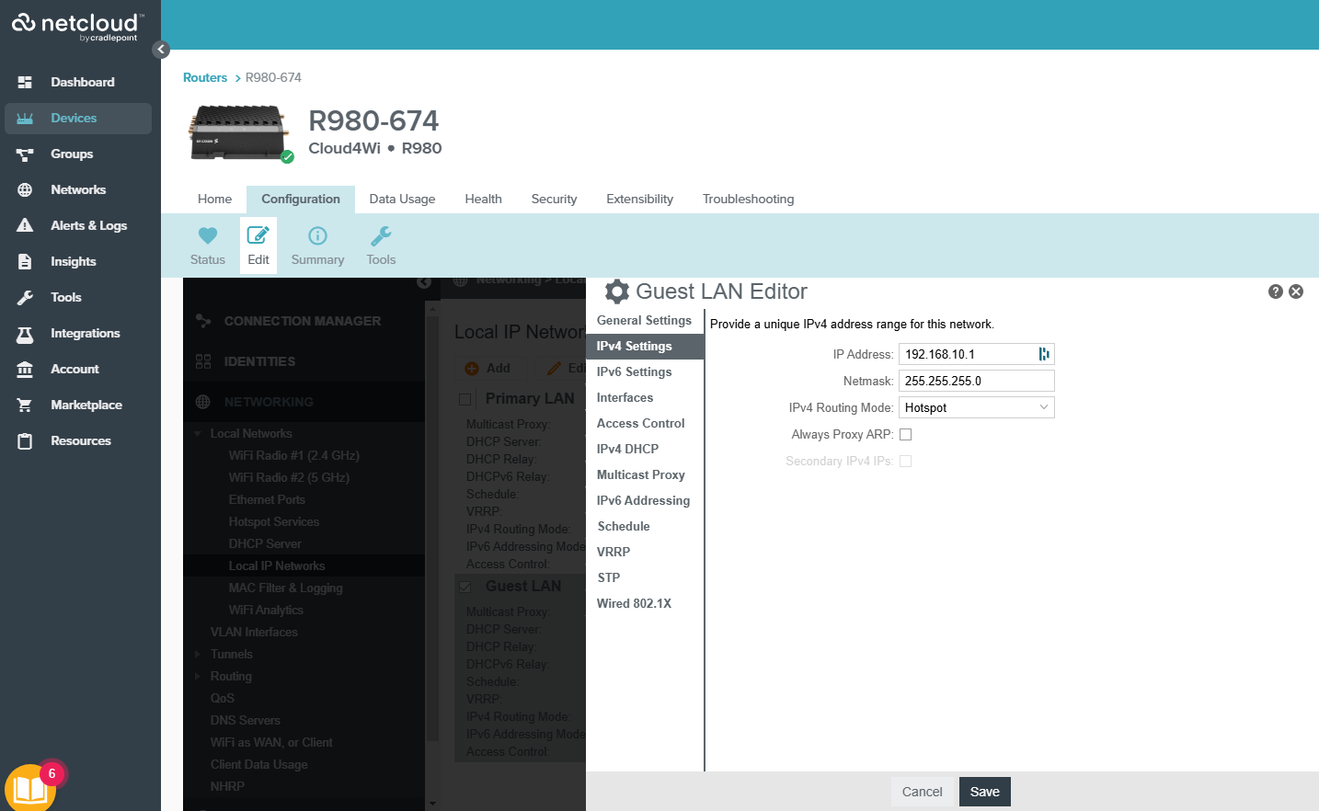Open the guide book icon with badge

coord(30,788)
